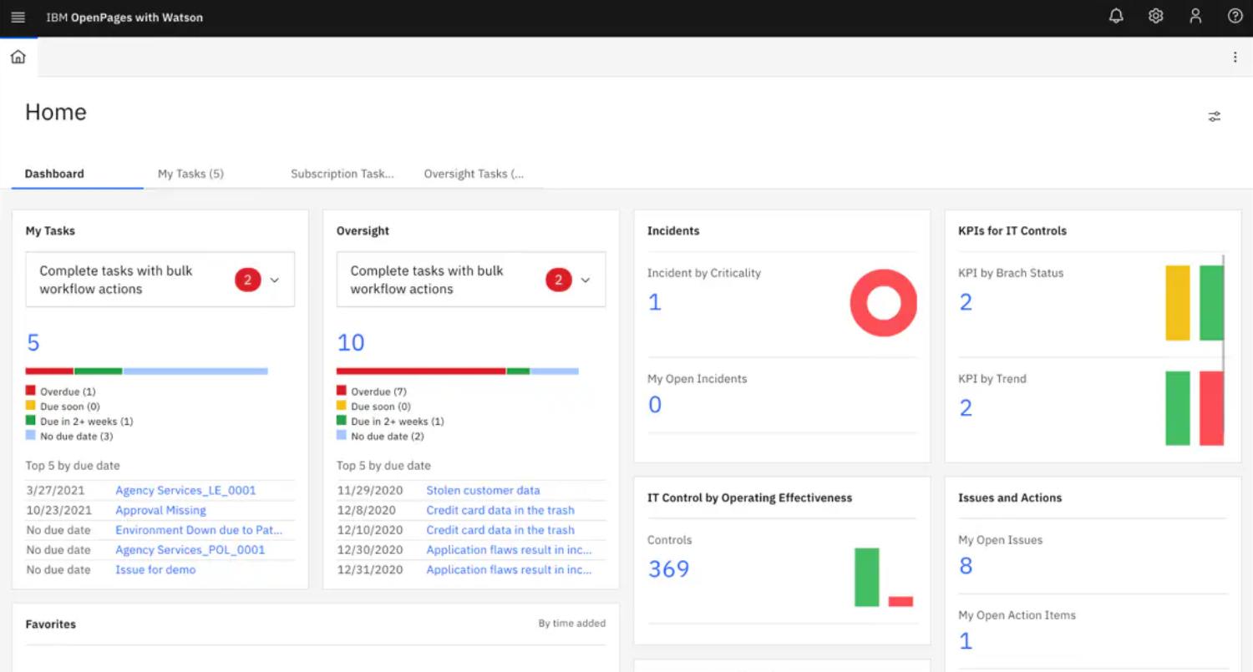Expand Oversight bulk workflow actions dropdown
This screenshot has width=1253, height=672.
(585, 280)
